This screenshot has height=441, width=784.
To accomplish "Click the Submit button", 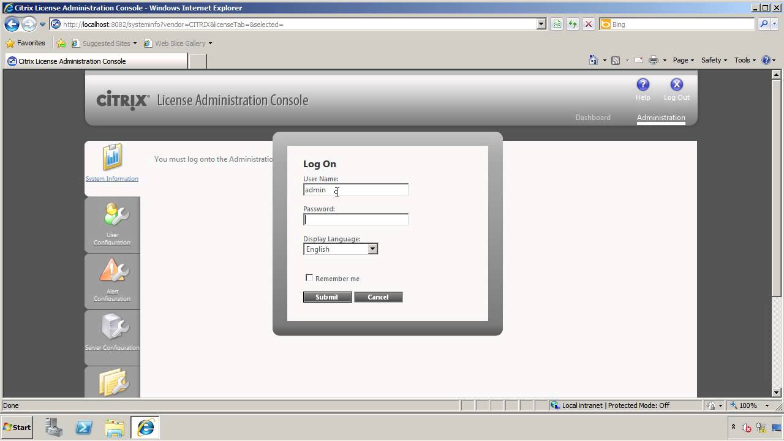I will [327, 297].
